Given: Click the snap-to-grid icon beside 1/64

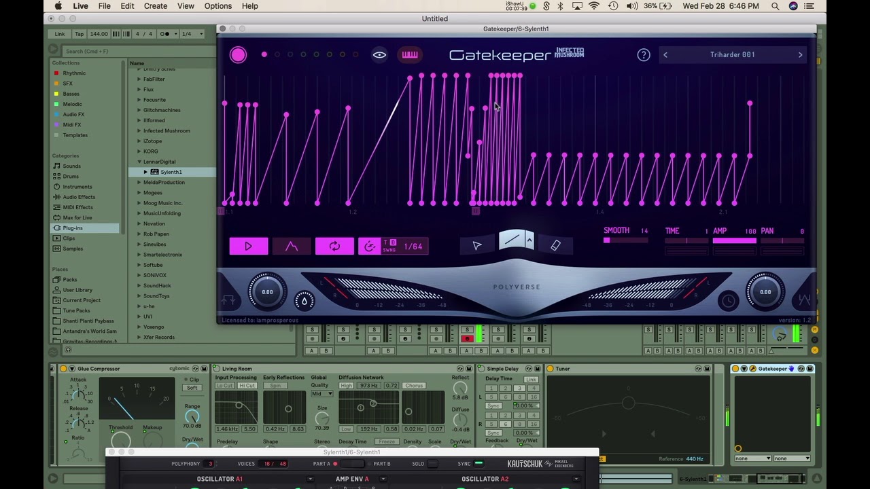Looking at the screenshot, I should (369, 247).
